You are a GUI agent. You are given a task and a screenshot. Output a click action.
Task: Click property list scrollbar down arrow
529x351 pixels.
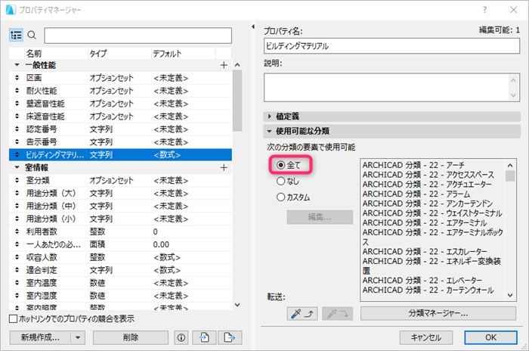click(237, 305)
